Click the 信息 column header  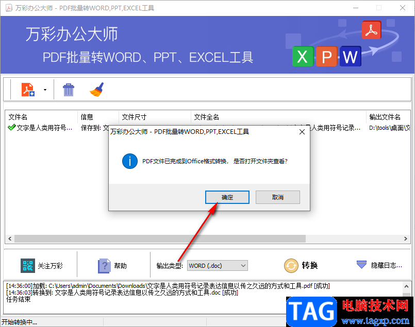point(98,117)
